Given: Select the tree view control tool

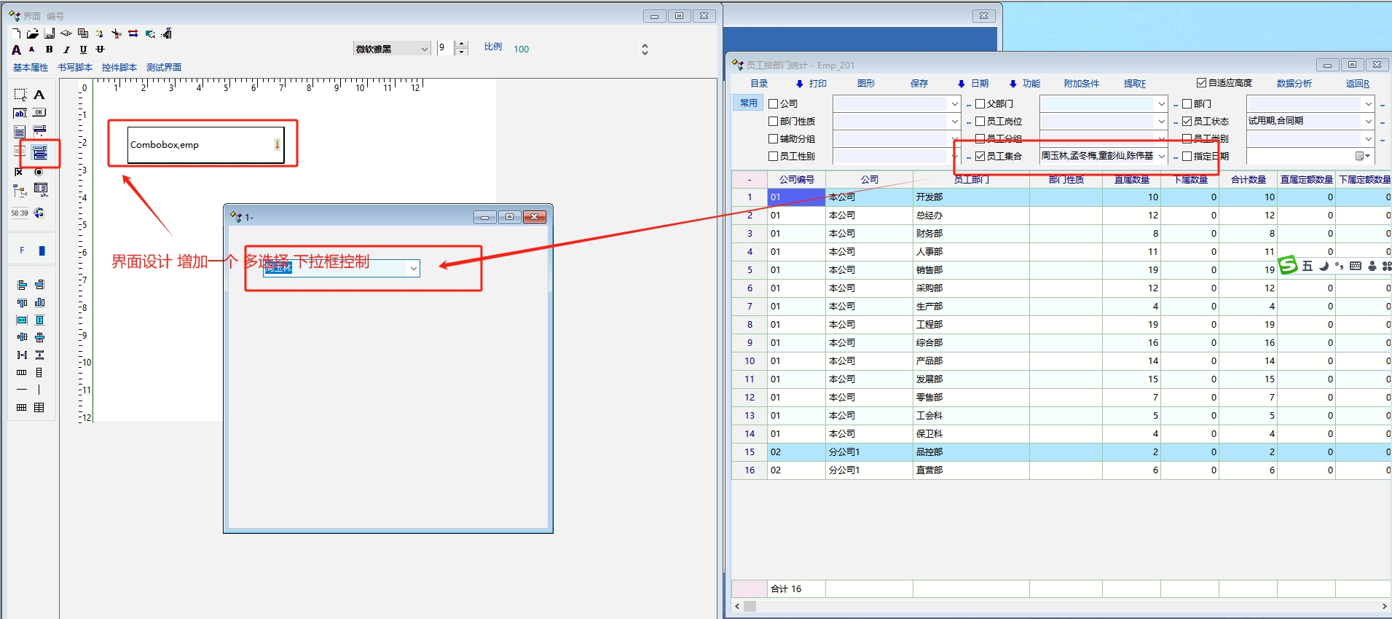Looking at the screenshot, I should (x=20, y=191).
